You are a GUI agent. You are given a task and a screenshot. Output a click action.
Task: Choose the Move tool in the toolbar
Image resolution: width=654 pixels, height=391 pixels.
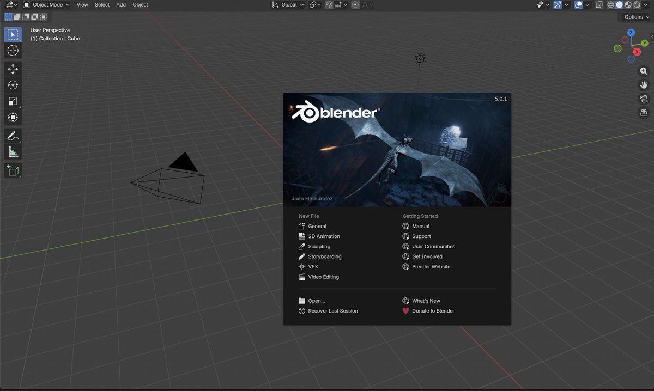[x=13, y=69]
